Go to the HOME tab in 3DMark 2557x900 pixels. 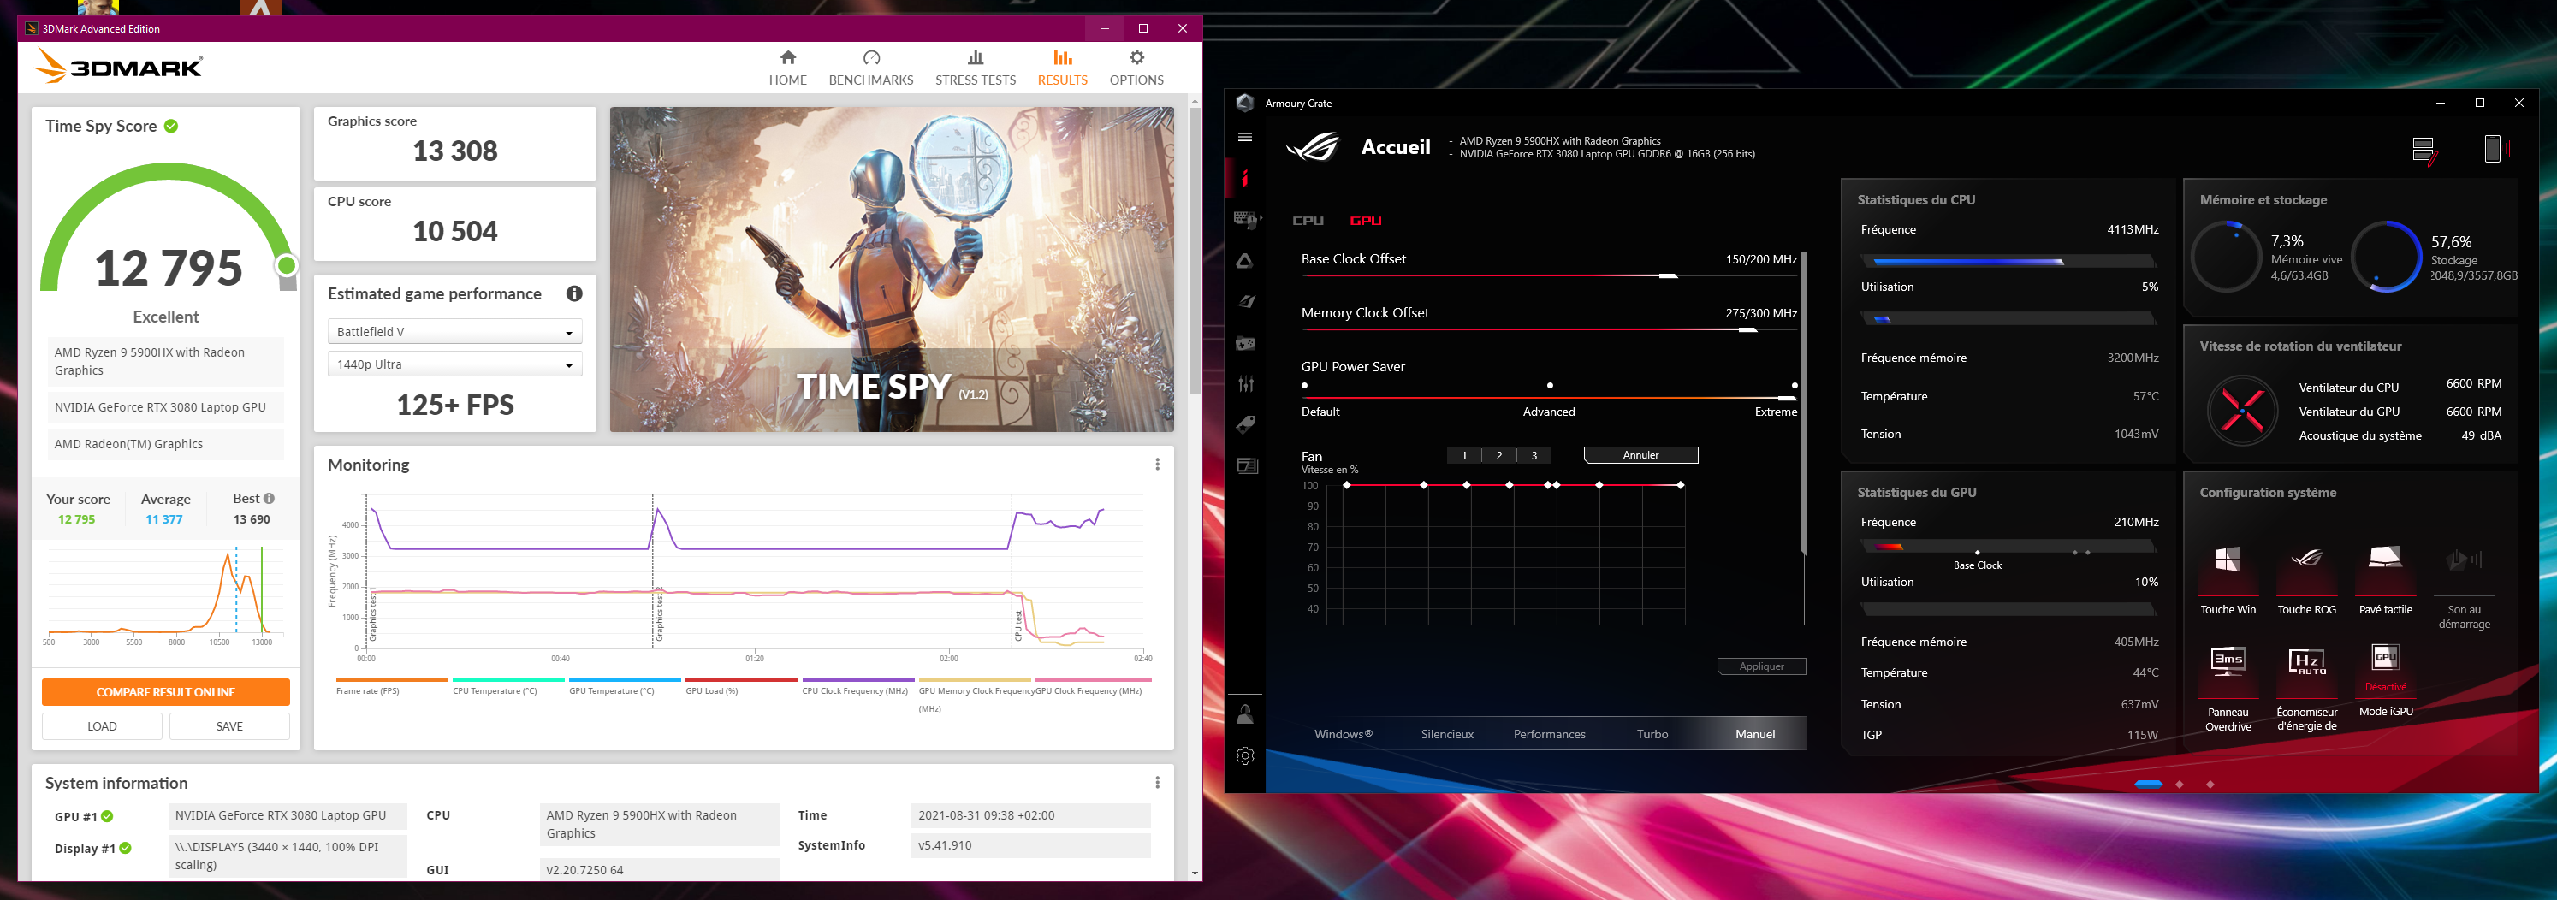coord(787,68)
